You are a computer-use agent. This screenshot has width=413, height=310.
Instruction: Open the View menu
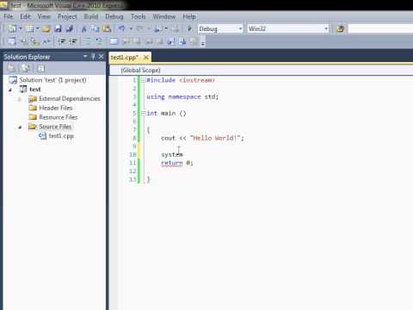point(44,16)
